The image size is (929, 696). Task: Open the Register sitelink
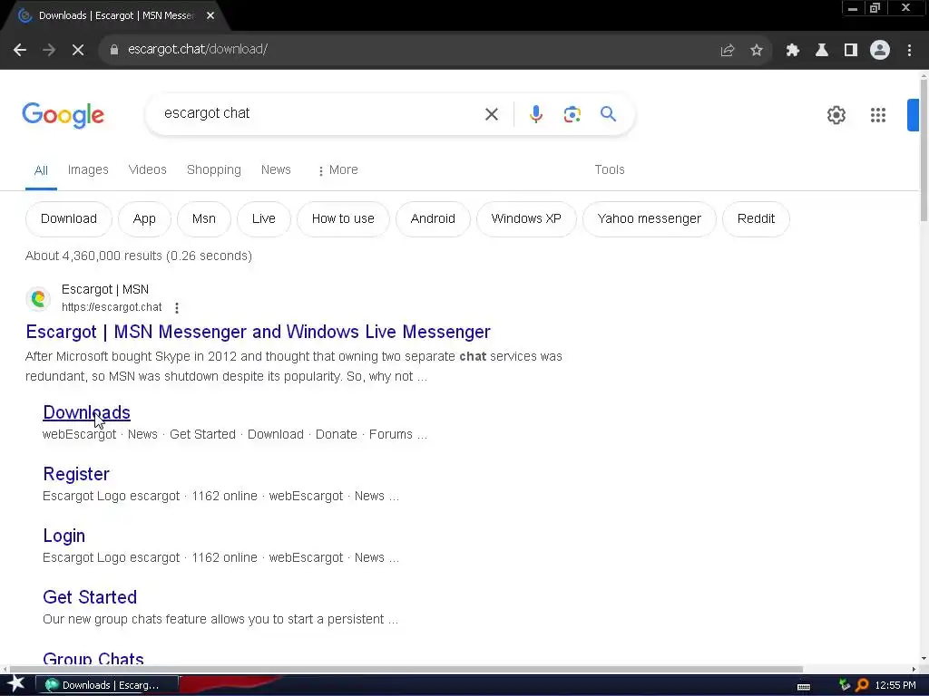pos(76,474)
